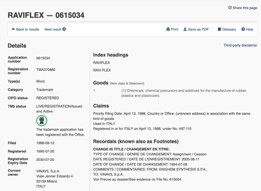Click the See evidence on File No. 615034 line
Image resolution: width=261 pixels, height=191 pixels.
pos(137,179)
